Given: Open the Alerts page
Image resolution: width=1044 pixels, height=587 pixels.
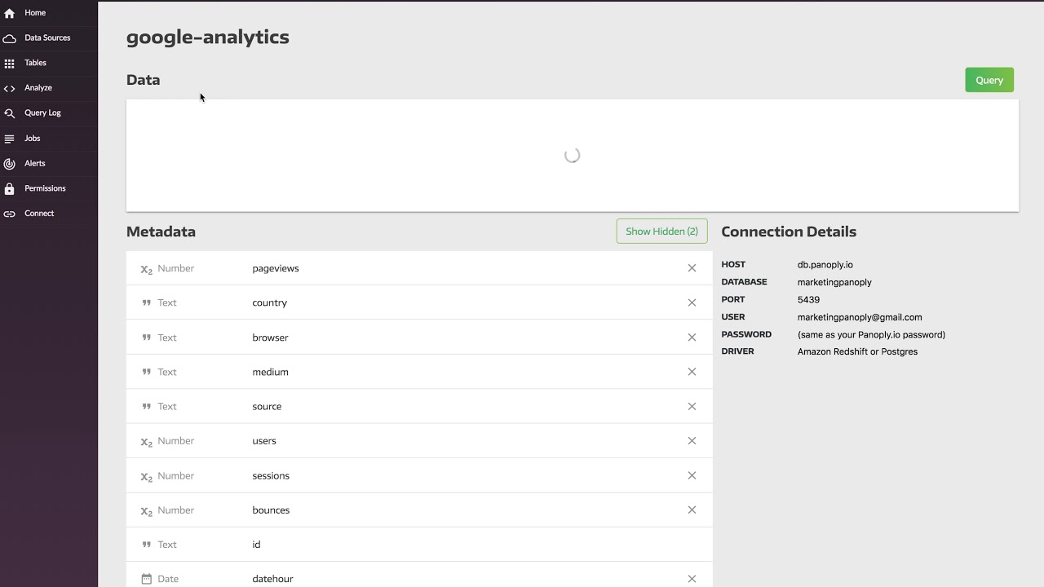Looking at the screenshot, I should [x=35, y=163].
